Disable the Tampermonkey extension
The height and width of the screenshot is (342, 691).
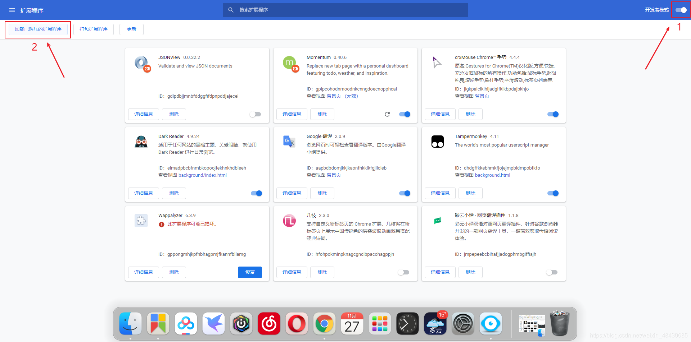[x=553, y=193]
